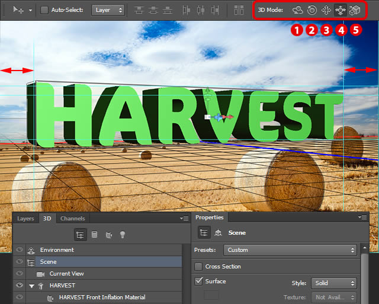Click the Scene properties icon button
Image resolution: width=379 pixels, height=304 pixels.
pos(204,233)
